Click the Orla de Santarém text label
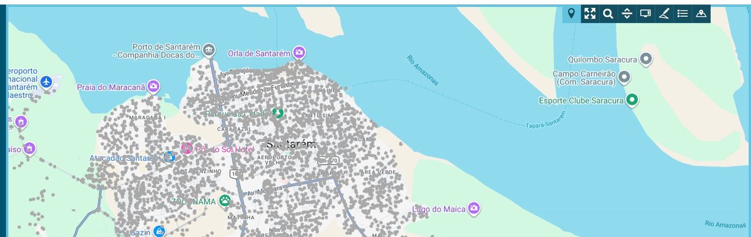Screen dimensions: 751x237 coord(259,53)
